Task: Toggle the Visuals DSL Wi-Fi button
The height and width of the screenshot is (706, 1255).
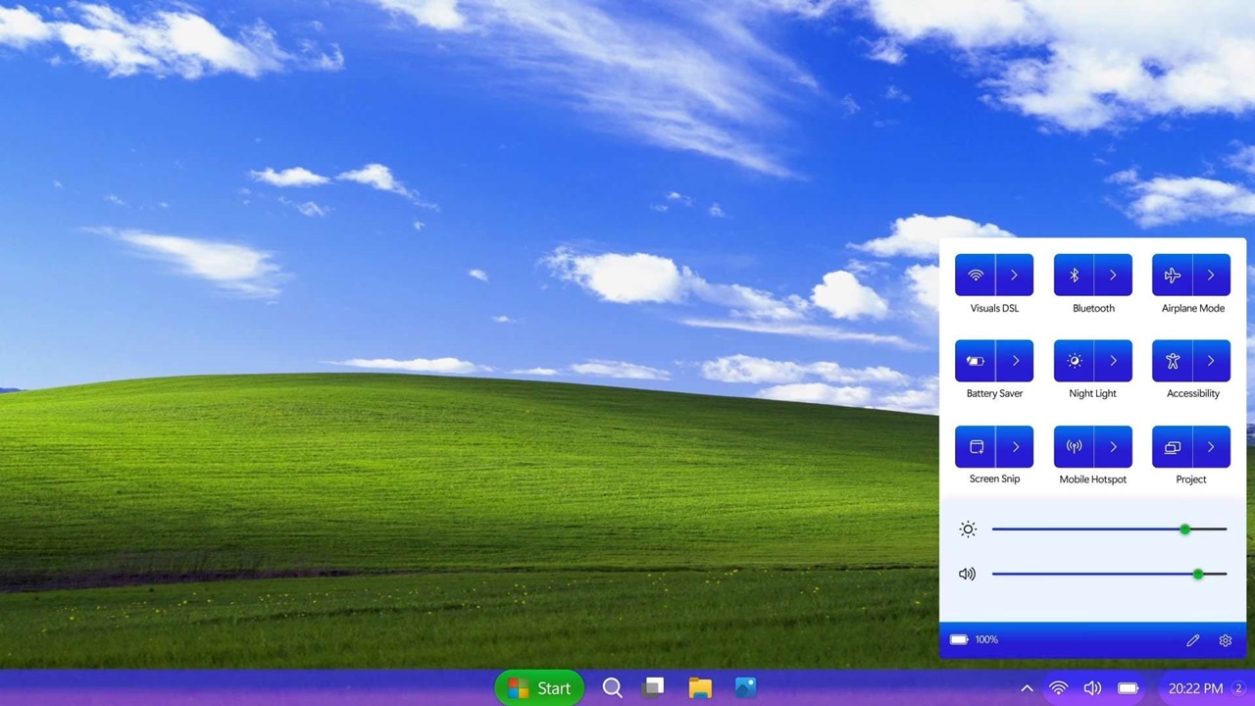Action: (x=975, y=276)
